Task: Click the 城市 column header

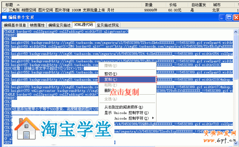Action: click(x=217, y=5)
